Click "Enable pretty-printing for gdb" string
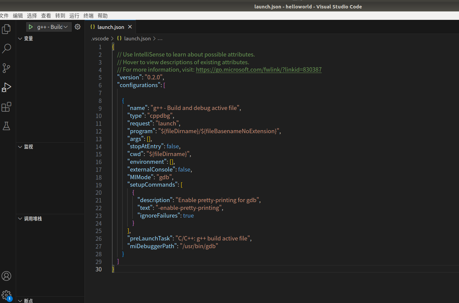 (217, 200)
